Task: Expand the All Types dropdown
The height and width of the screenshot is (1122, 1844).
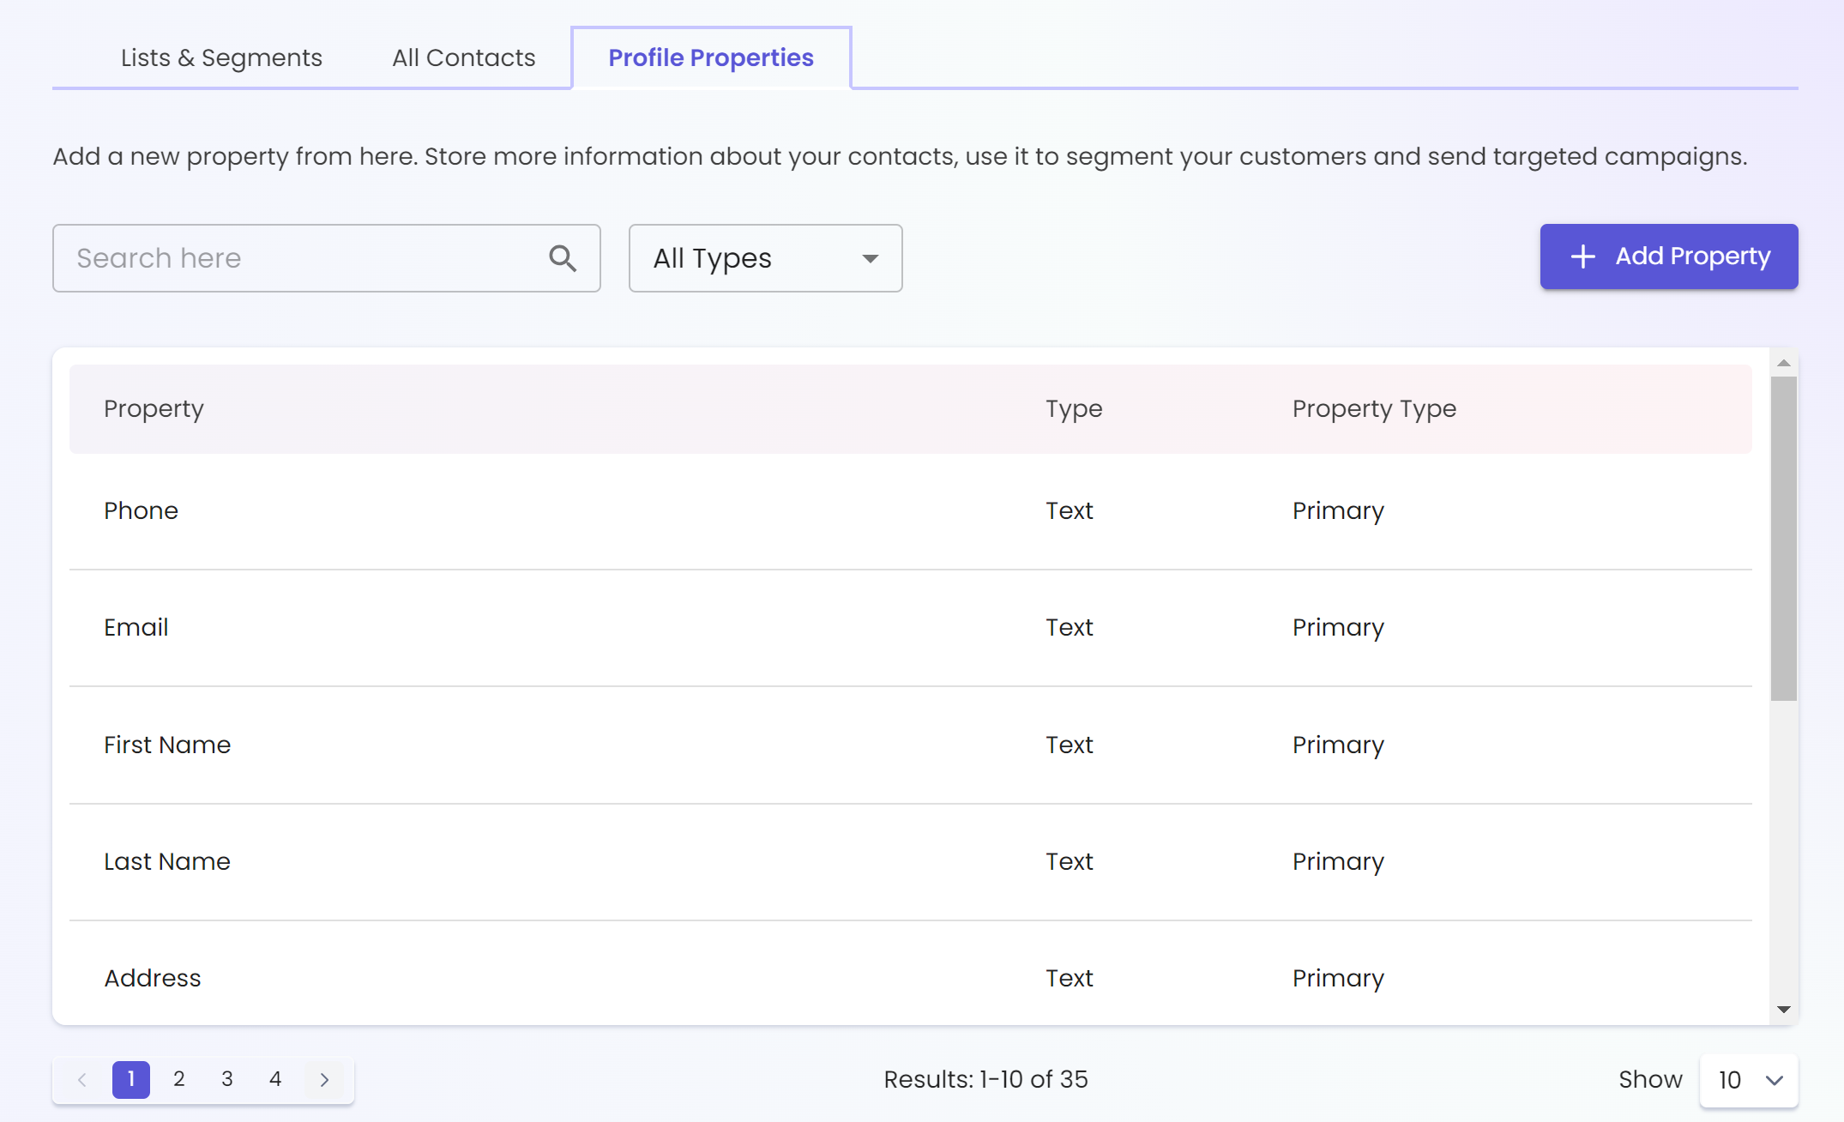Action: click(764, 258)
